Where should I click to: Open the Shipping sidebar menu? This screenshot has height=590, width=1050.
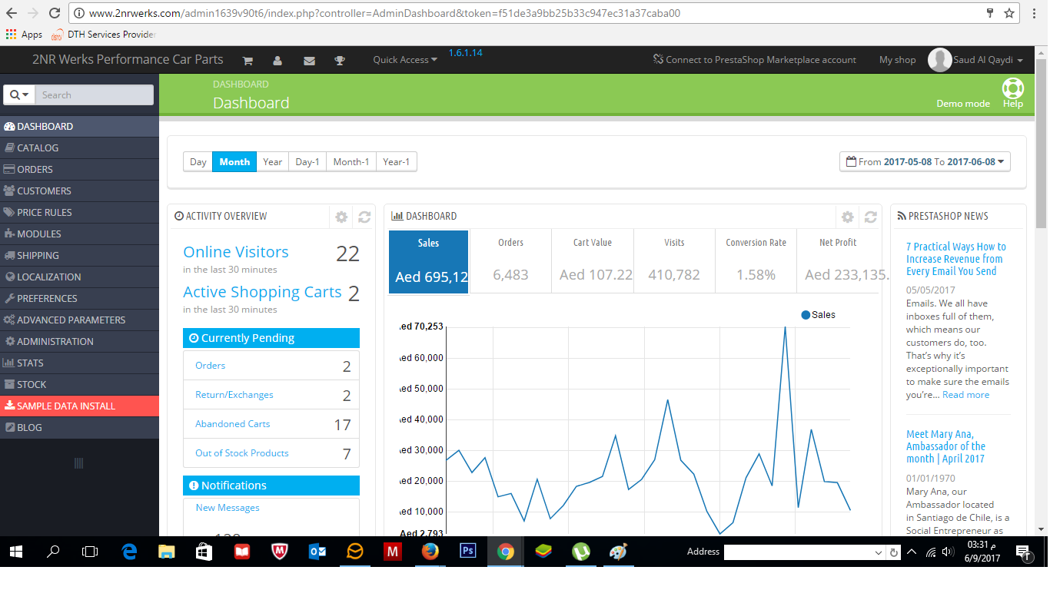point(79,256)
